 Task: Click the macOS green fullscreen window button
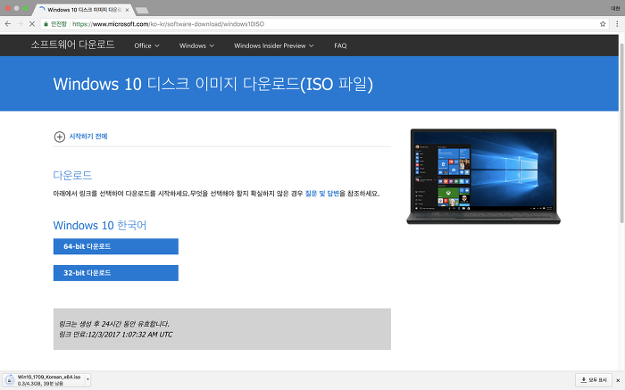(x=25, y=8)
